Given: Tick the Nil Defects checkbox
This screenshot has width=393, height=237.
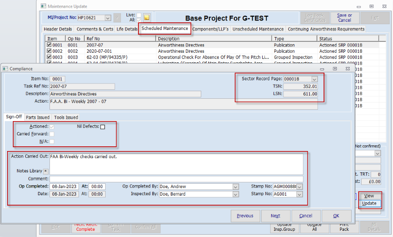Looking at the screenshot, I should point(102,126).
